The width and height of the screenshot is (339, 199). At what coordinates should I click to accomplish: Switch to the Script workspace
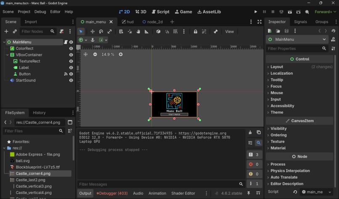pyautogui.click(x=161, y=12)
